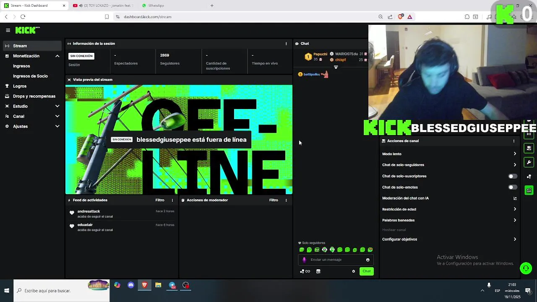Viewport: 537px width, 302px height.
Task: Click the SIN CONEXIÓN session badge
Action: coord(81,56)
